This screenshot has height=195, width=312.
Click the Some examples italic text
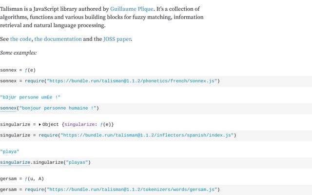(19, 53)
